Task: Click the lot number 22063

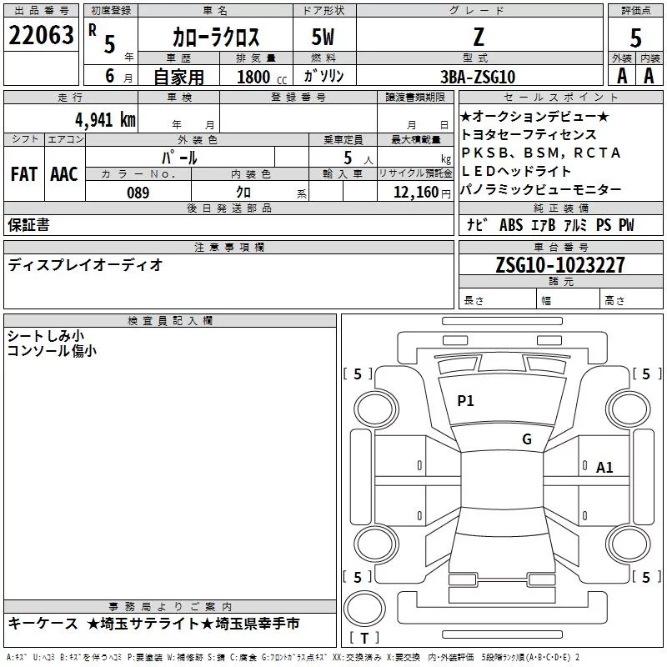Action: [x=41, y=37]
